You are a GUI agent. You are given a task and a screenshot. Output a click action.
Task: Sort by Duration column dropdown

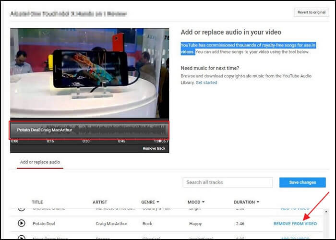point(246,202)
